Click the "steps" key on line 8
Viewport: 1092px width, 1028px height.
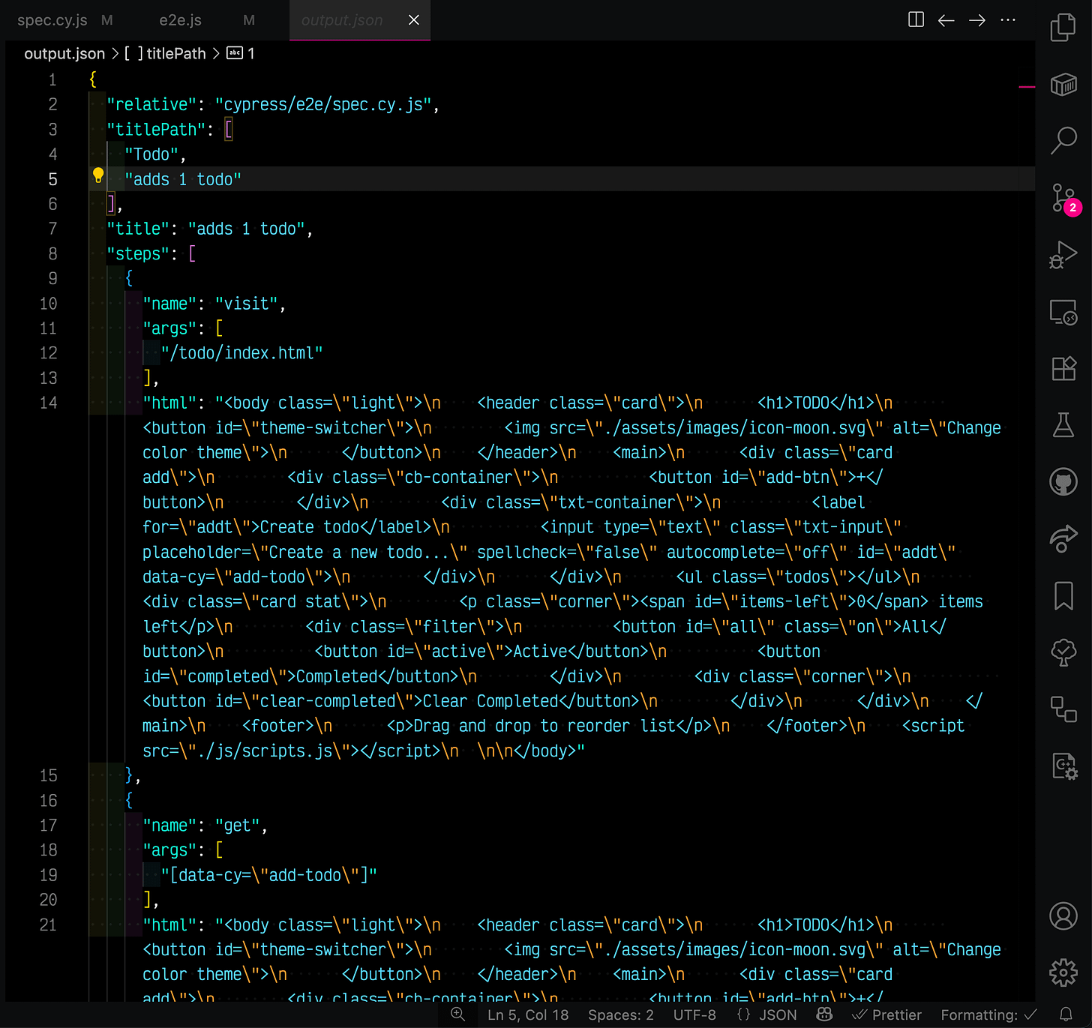coord(138,254)
